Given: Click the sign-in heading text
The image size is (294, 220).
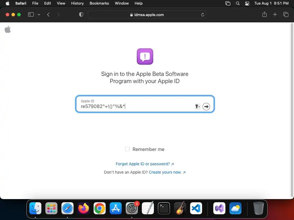Looking at the screenshot, I should [x=145, y=77].
